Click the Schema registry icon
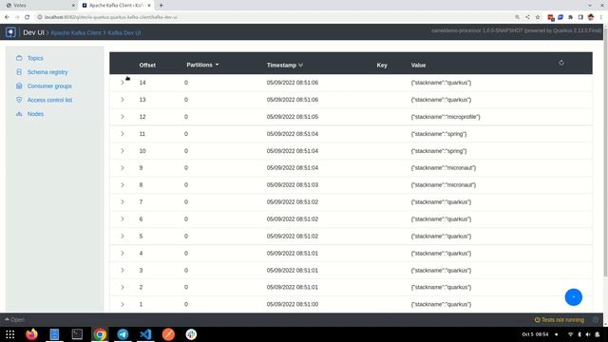The width and height of the screenshot is (608, 342). (19, 72)
